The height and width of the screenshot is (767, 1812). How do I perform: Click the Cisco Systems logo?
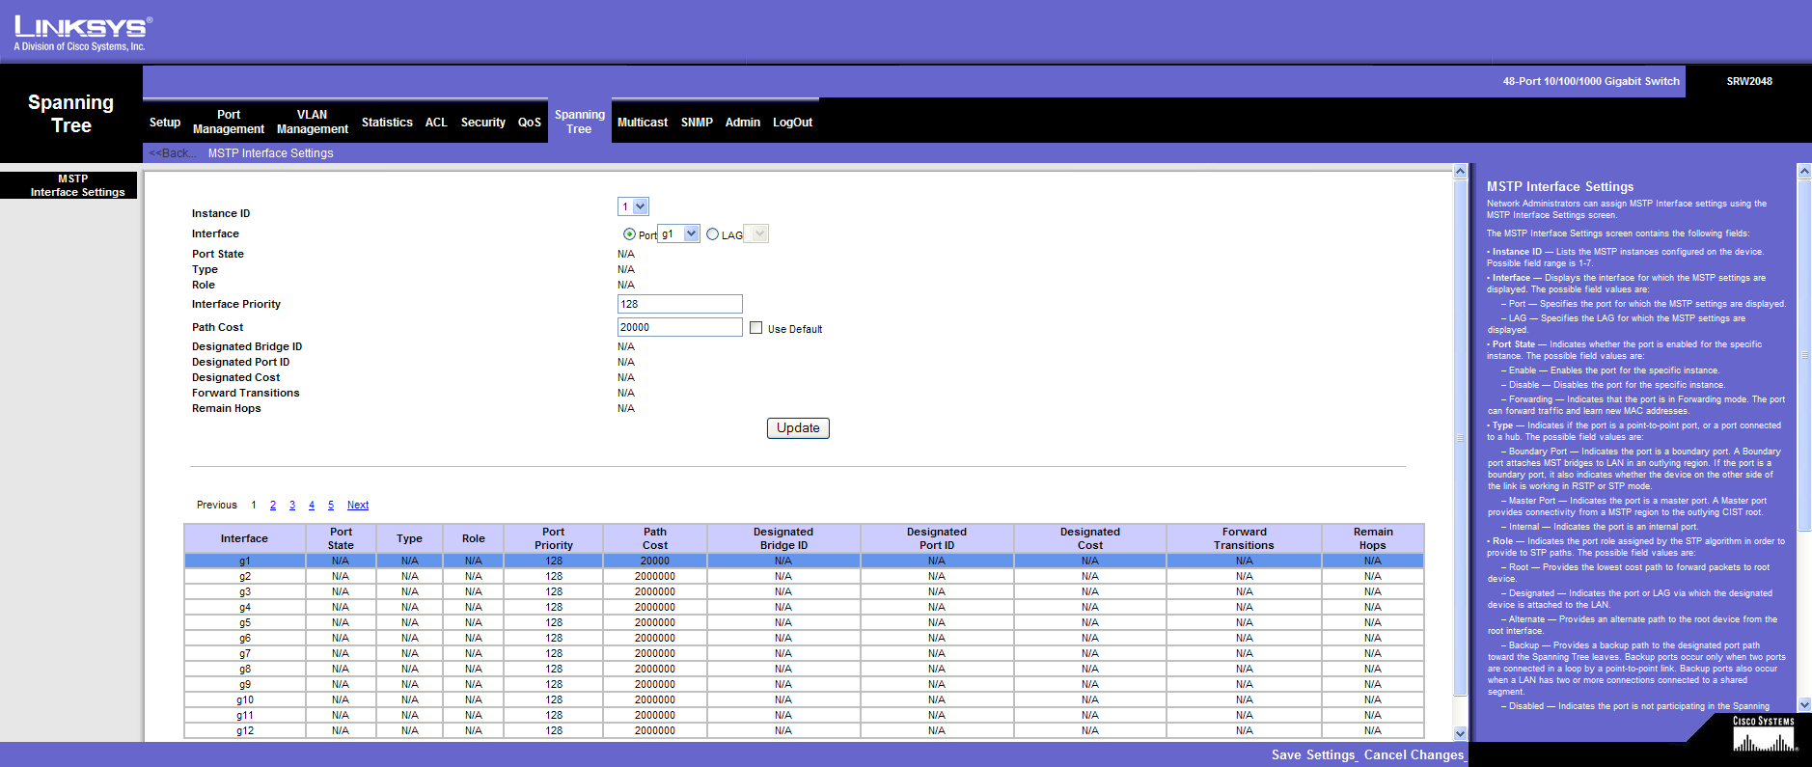(x=1763, y=735)
